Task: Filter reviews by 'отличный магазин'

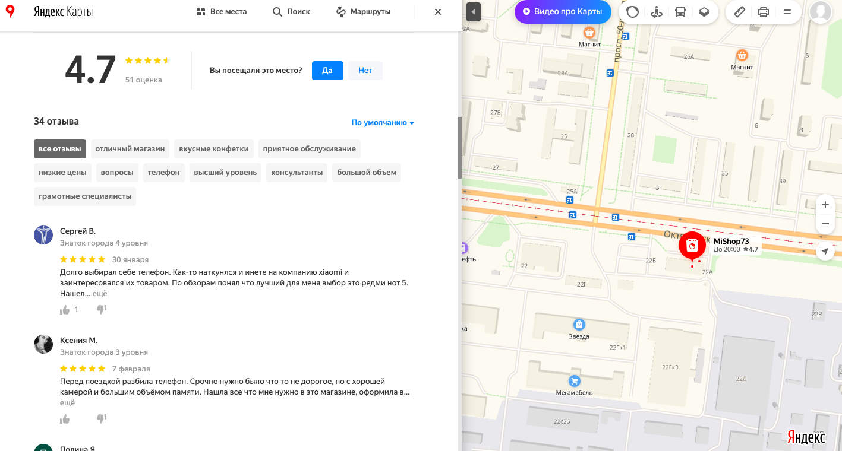Action: coord(130,149)
